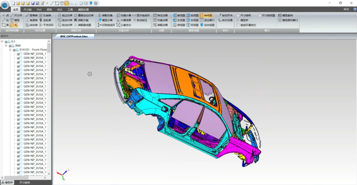
Task: Enable the 组成环属性栏 checkbox
Action: pyautogui.click(x=238, y=25)
